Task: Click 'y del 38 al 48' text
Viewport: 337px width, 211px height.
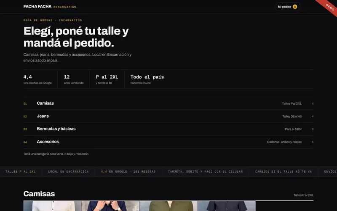Action: click(104, 83)
